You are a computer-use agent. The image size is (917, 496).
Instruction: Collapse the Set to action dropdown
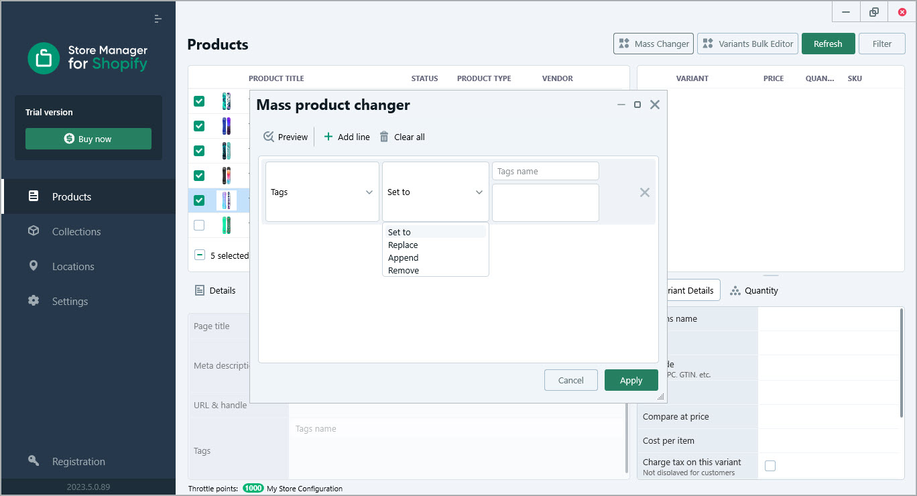click(x=436, y=192)
